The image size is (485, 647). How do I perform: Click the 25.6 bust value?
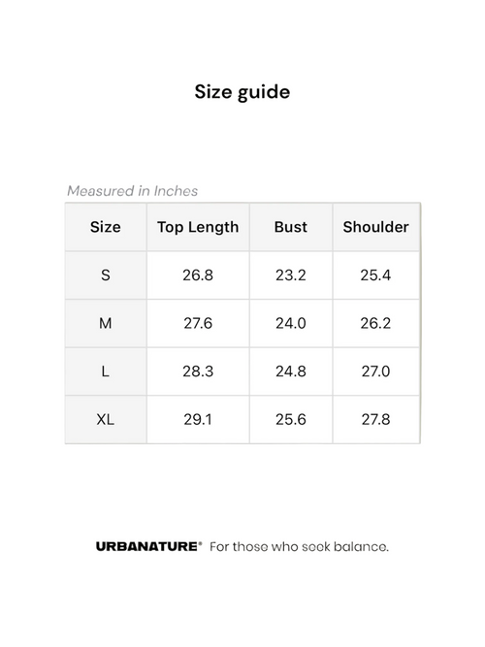click(291, 420)
